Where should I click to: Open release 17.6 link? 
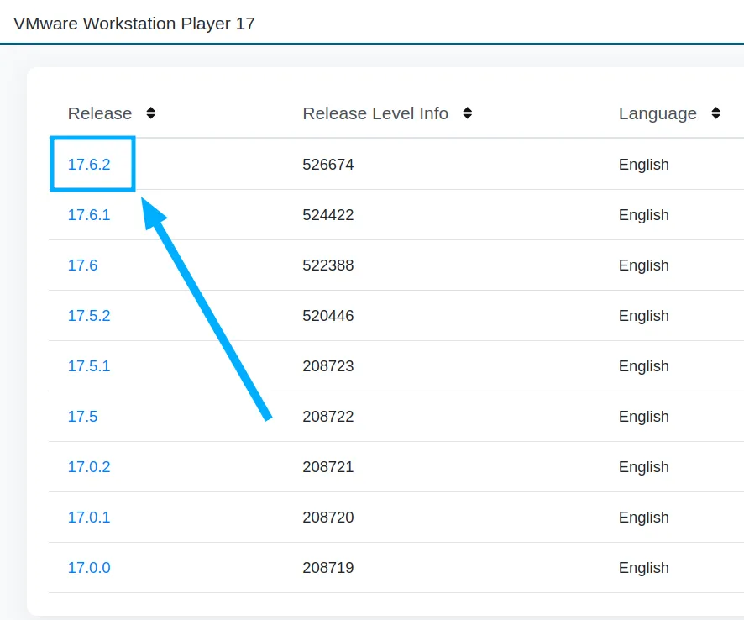pyautogui.click(x=82, y=265)
